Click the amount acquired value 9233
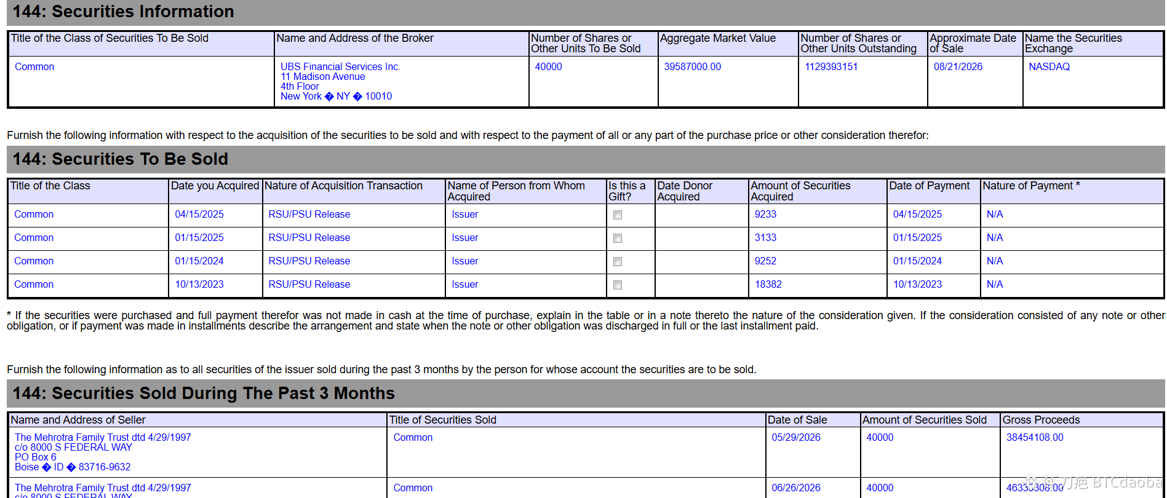 tap(765, 214)
